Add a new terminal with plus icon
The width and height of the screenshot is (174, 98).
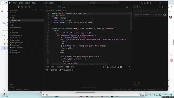(103, 67)
